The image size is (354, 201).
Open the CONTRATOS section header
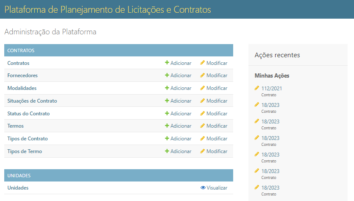tap(21, 50)
